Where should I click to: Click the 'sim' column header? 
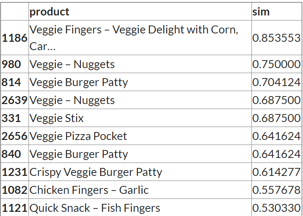(x=261, y=12)
